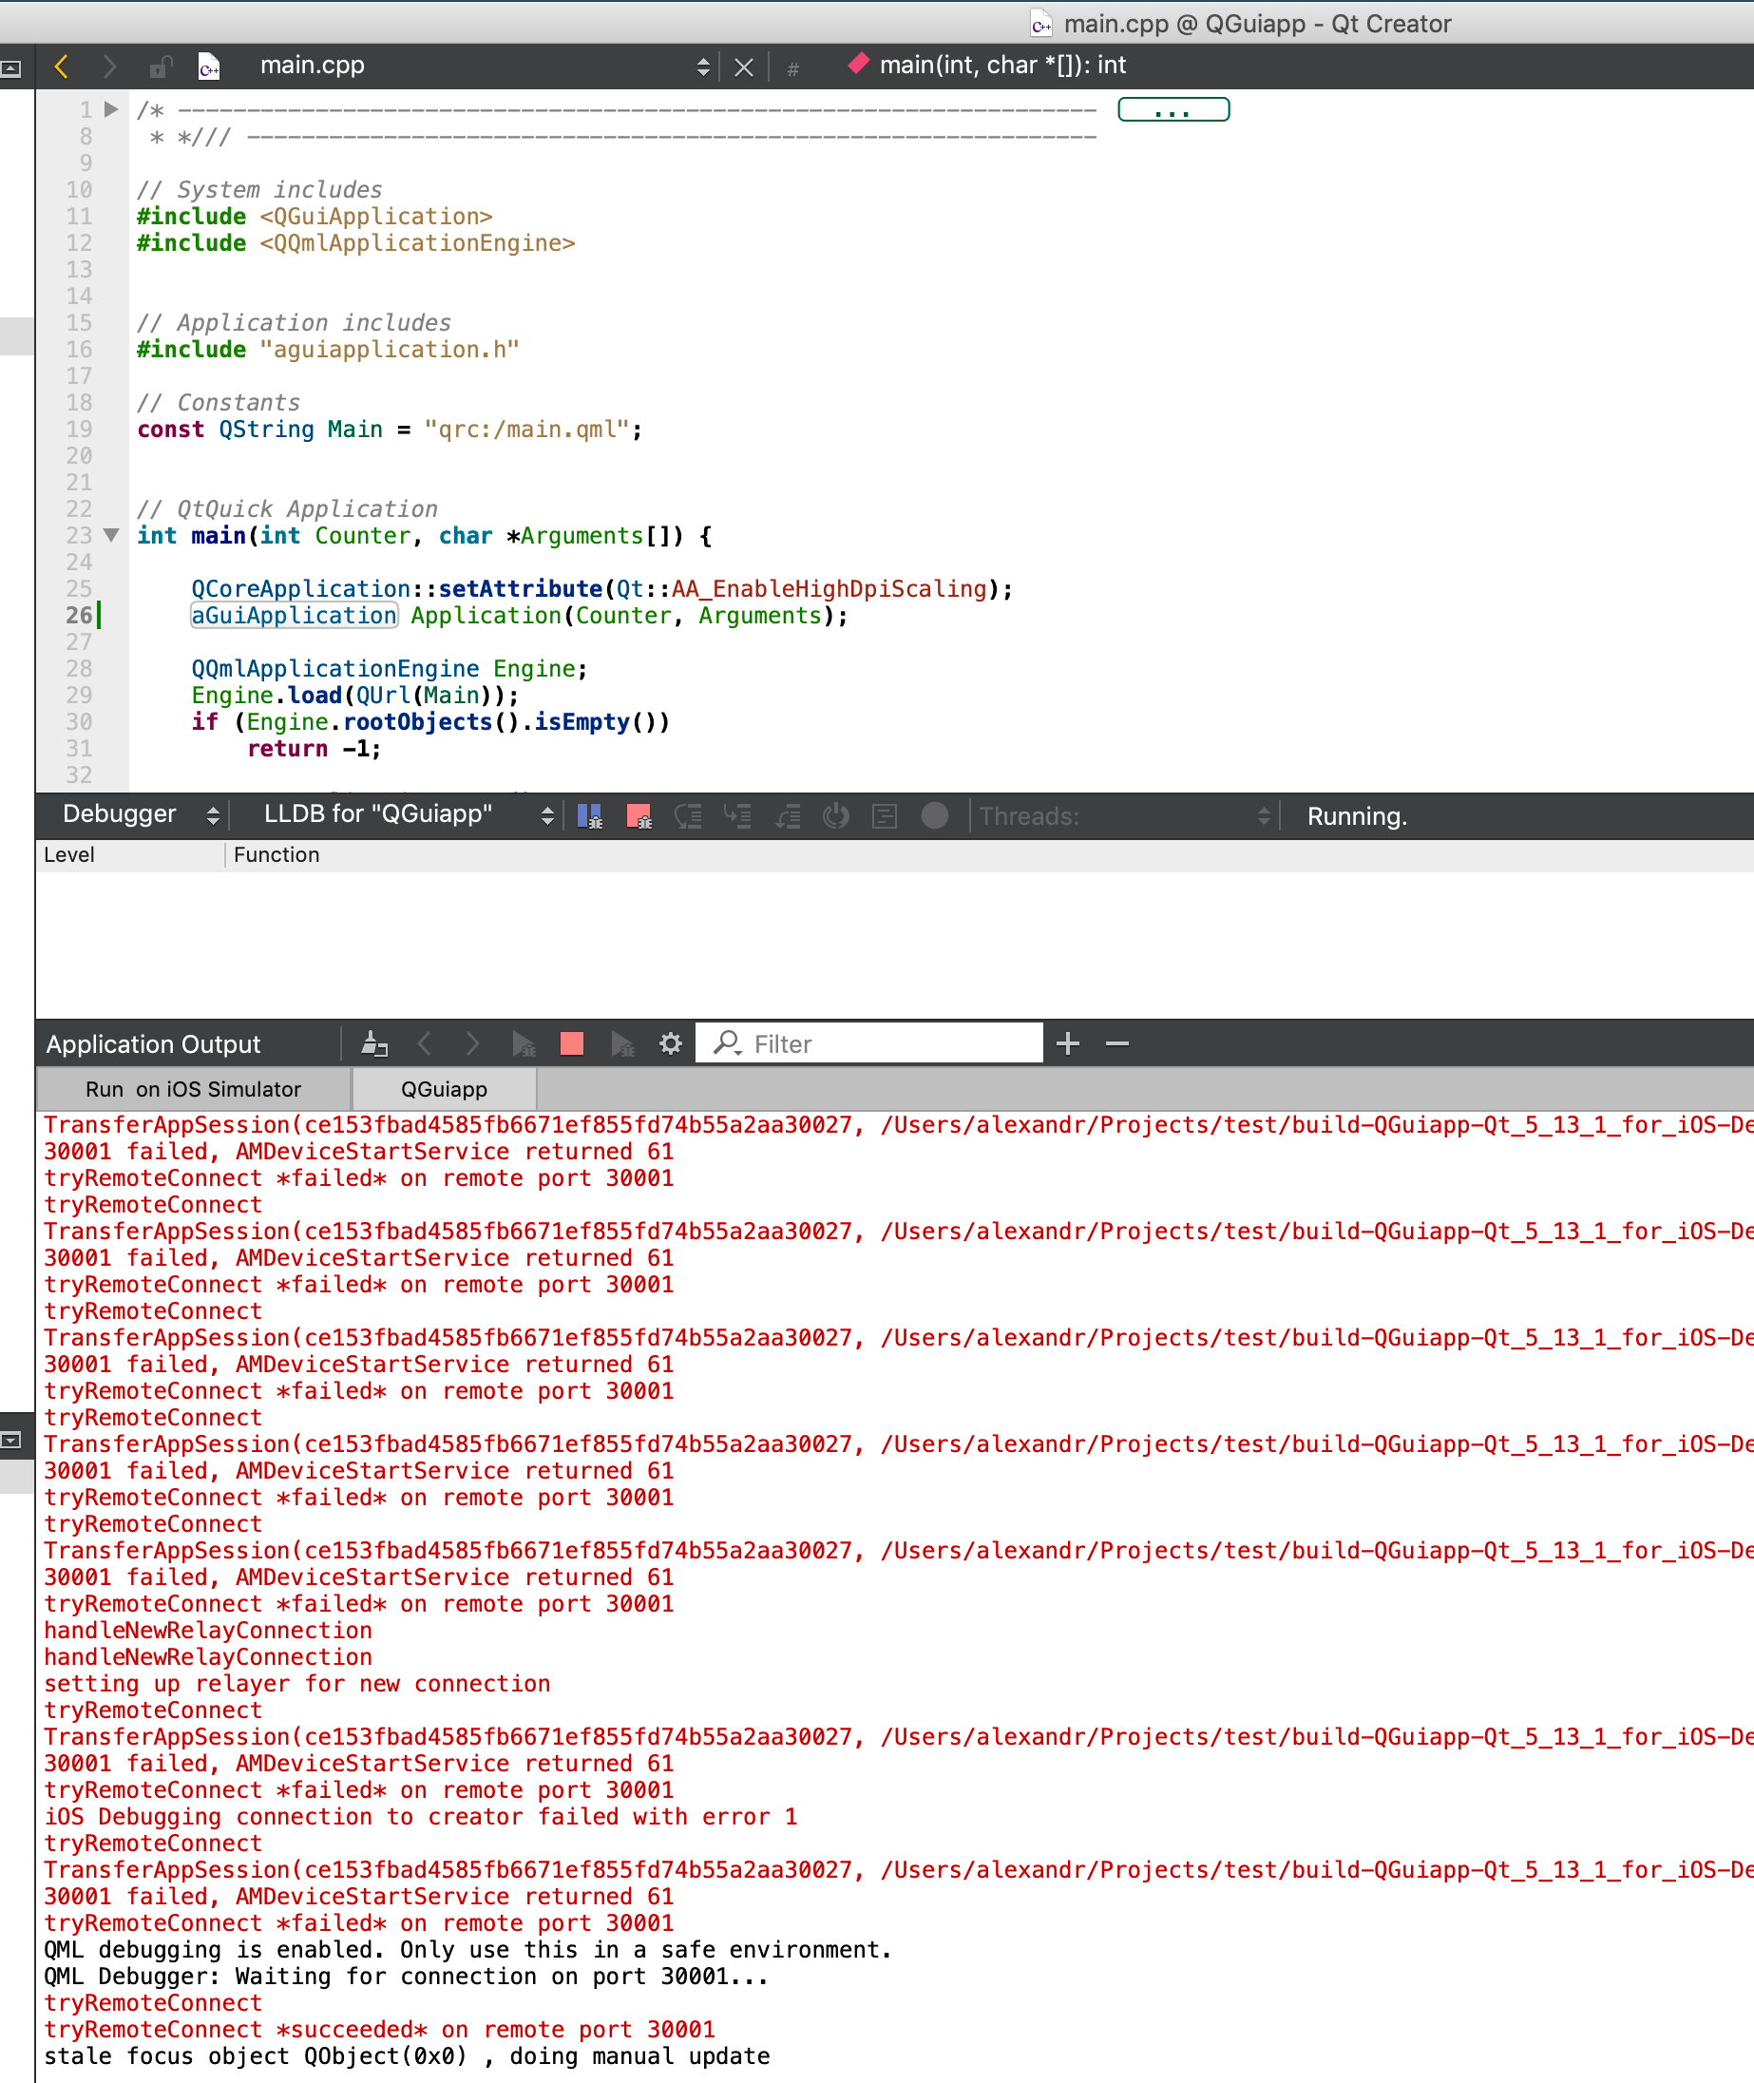This screenshot has height=2083, width=1754.
Task: Switch to Run on iOS Simulator tab
Action: coord(193,1090)
